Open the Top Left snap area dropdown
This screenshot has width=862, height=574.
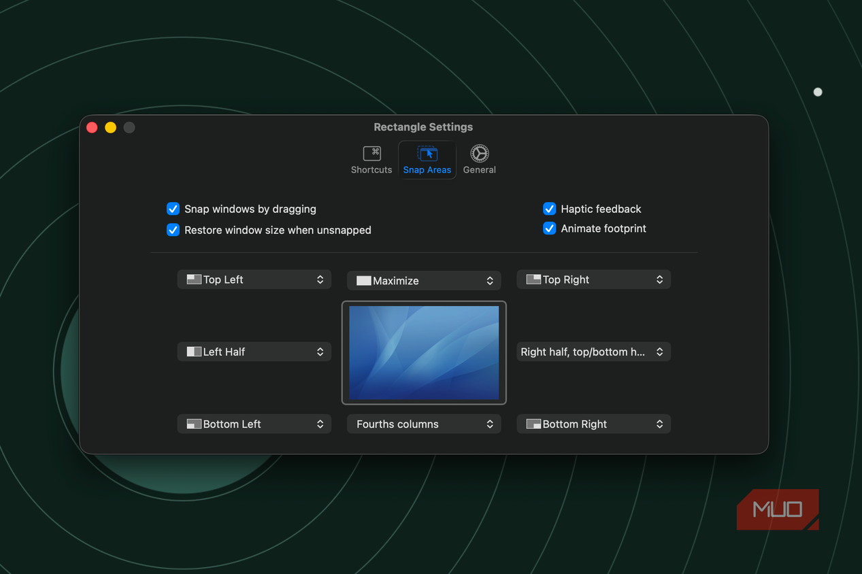pyautogui.click(x=254, y=280)
